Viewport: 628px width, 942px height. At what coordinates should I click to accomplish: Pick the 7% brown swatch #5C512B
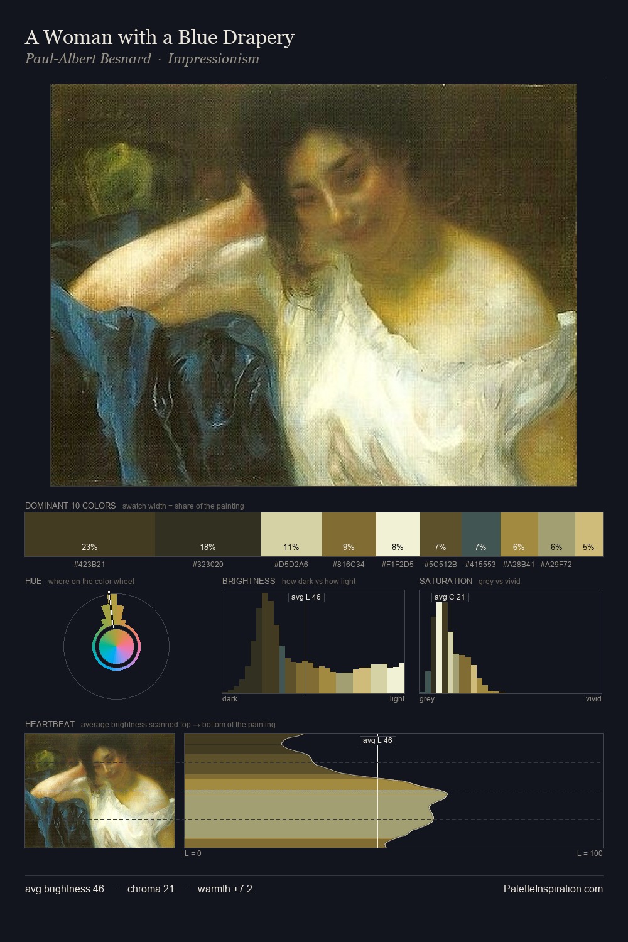pos(441,534)
